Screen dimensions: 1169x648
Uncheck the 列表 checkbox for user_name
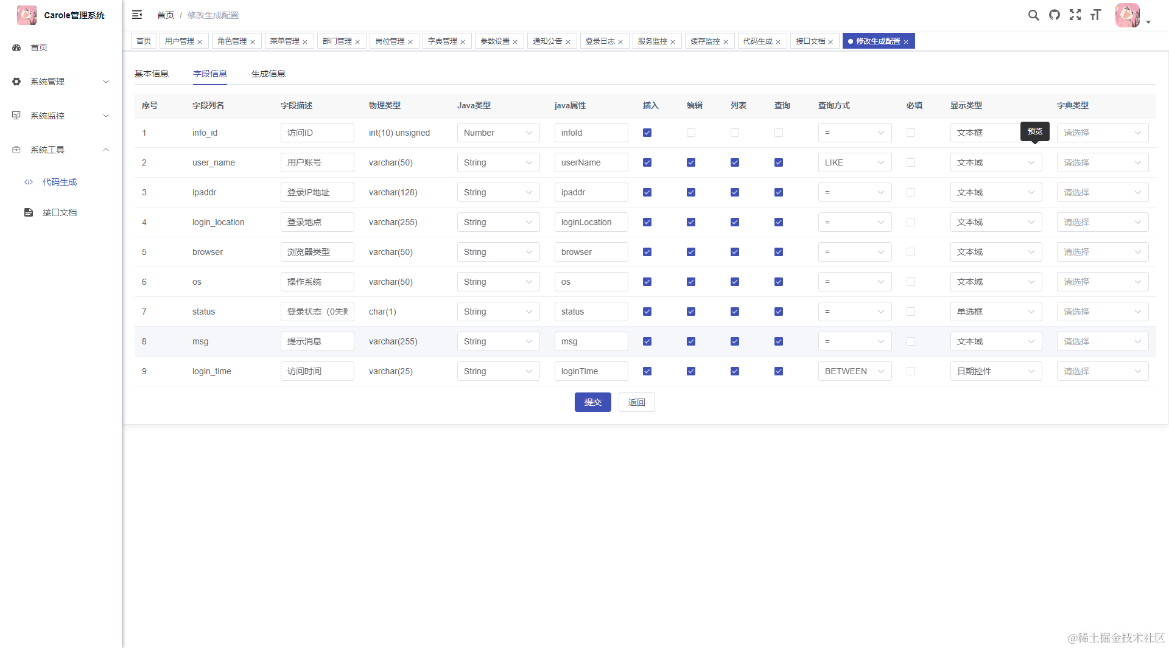[735, 162]
